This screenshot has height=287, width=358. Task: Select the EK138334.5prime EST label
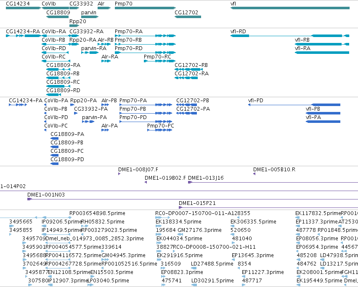pyautogui.click(x=178, y=222)
